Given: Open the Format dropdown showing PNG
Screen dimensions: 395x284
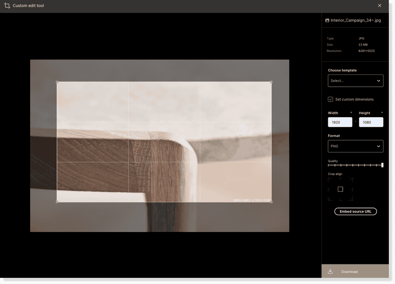Looking at the screenshot, I should click(x=356, y=146).
